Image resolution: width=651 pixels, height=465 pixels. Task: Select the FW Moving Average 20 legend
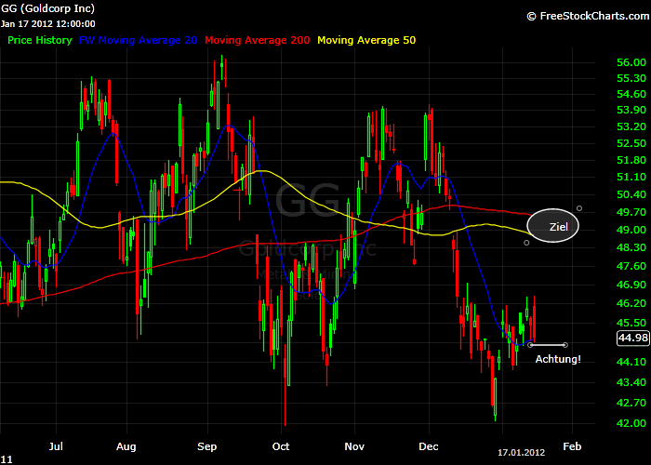coord(138,40)
